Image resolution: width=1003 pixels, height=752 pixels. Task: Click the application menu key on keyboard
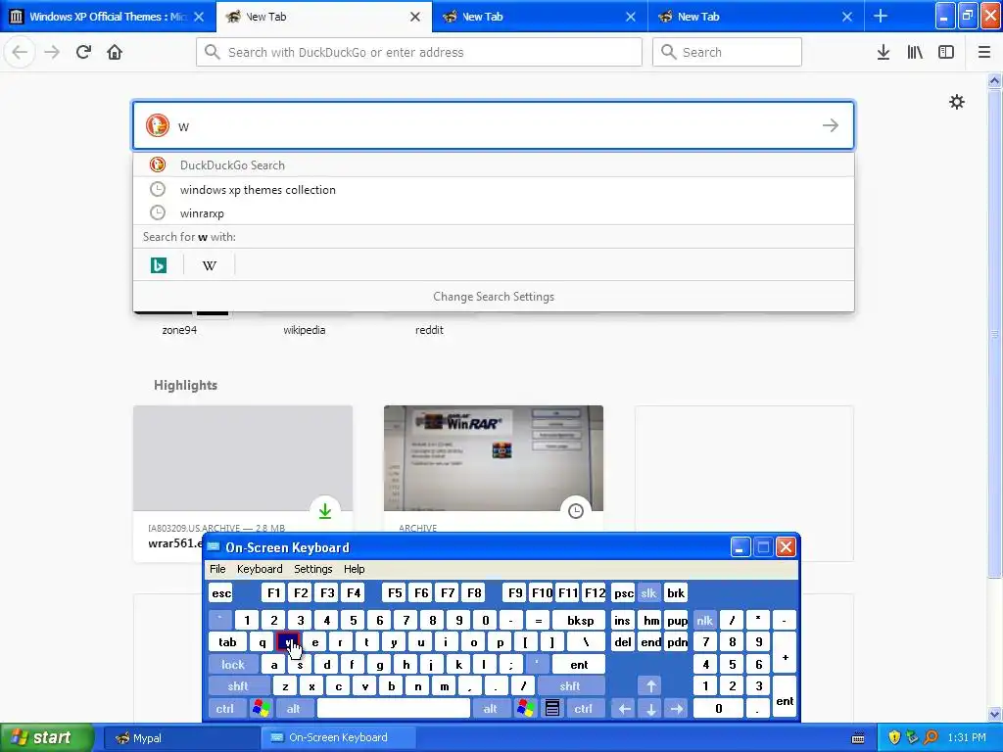pyautogui.click(x=552, y=709)
